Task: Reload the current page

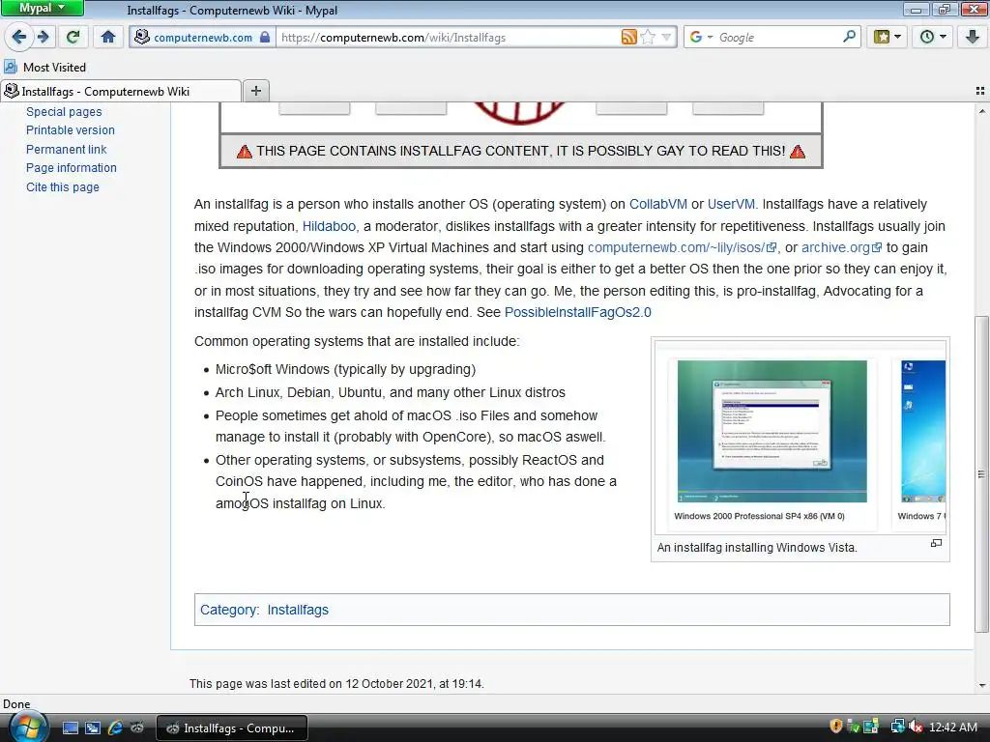Action: (73, 37)
